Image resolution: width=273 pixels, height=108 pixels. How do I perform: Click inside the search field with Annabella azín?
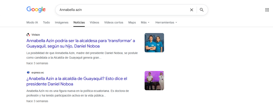(x=120, y=10)
